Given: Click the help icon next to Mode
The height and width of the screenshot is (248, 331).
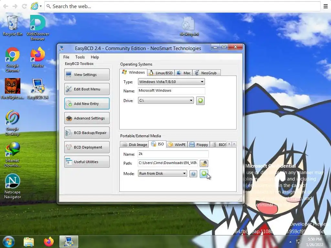Looking at the screenshot, I should [193, 174].
